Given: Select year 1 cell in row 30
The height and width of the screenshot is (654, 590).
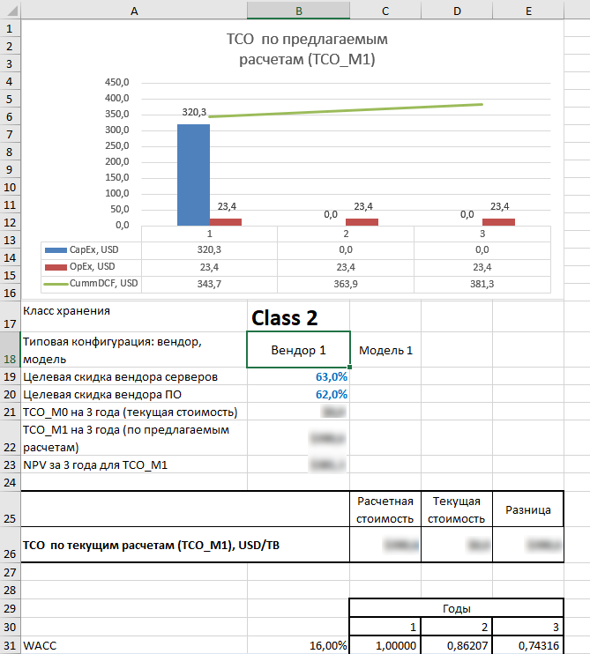Looking at the screenshot, I should (x=385, y=627).
